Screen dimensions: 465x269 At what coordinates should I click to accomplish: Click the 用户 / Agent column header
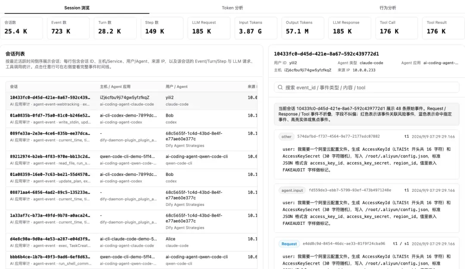177,87
